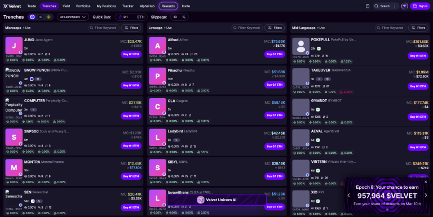Show next slide in rewards popup
Screen dimensions: 433x217
point(426,196)
